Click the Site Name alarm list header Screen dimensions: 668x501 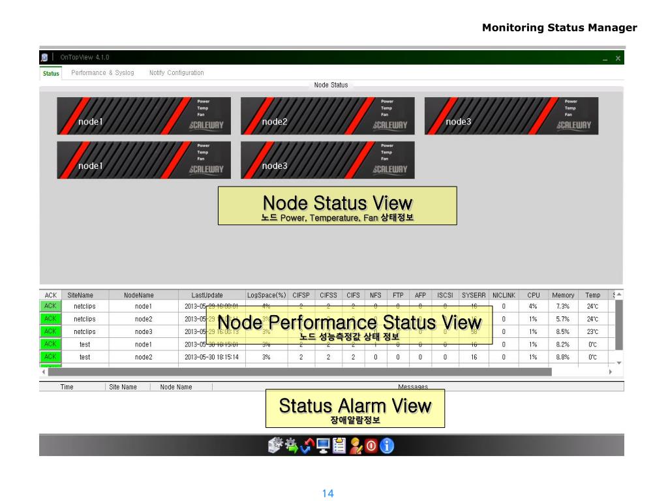pyautogui.click(x=123, y=387)
